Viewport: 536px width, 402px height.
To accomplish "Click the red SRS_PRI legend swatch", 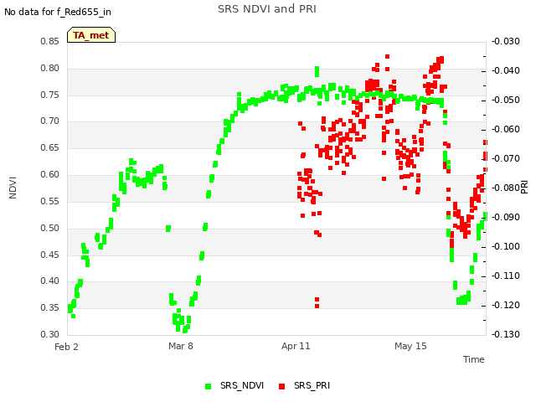I will [x=281, y=386].
